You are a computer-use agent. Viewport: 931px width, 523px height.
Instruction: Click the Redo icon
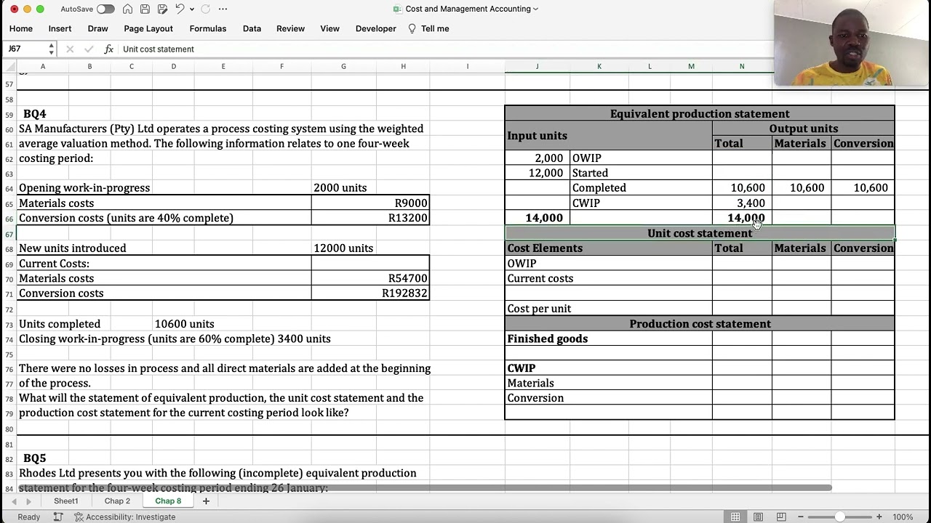point(205,9)
